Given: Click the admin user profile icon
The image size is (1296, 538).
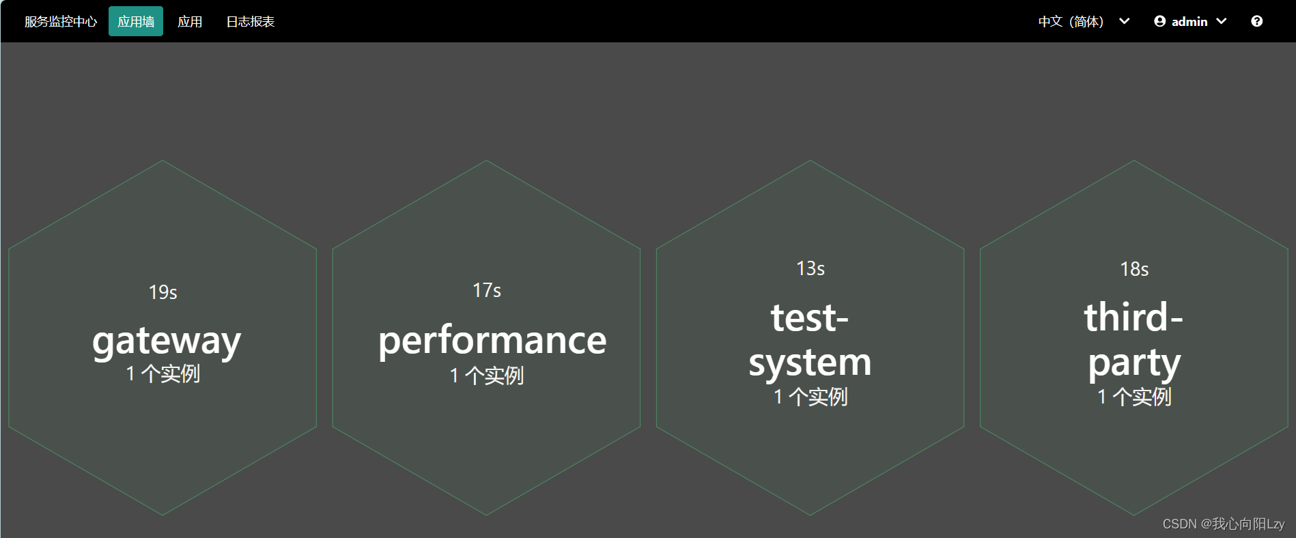Looking at the screenshot, I should (1159, 21).
